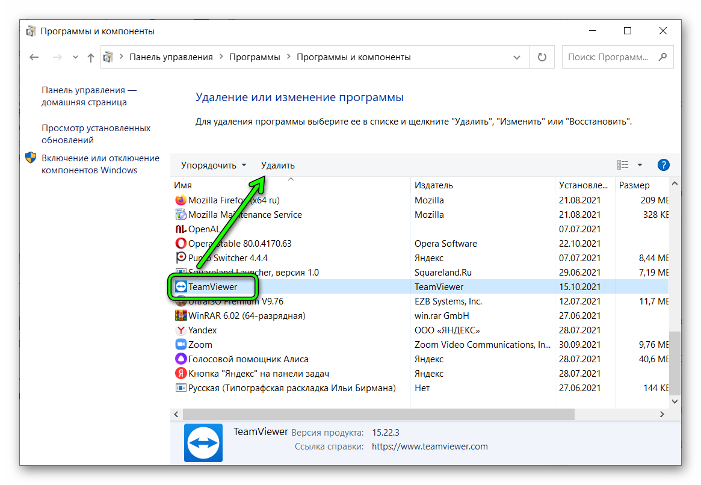
Task: Open Панель управления — домашняя страница link
Action: pyautogui.click(x=89, y=96)
